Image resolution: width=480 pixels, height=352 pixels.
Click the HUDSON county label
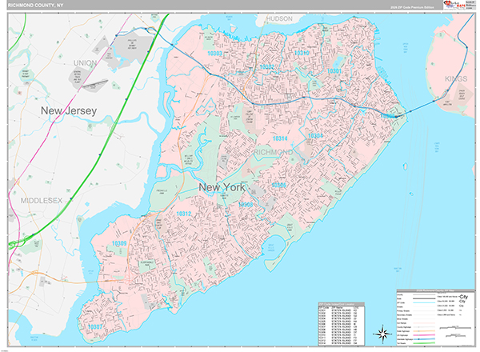279,18
